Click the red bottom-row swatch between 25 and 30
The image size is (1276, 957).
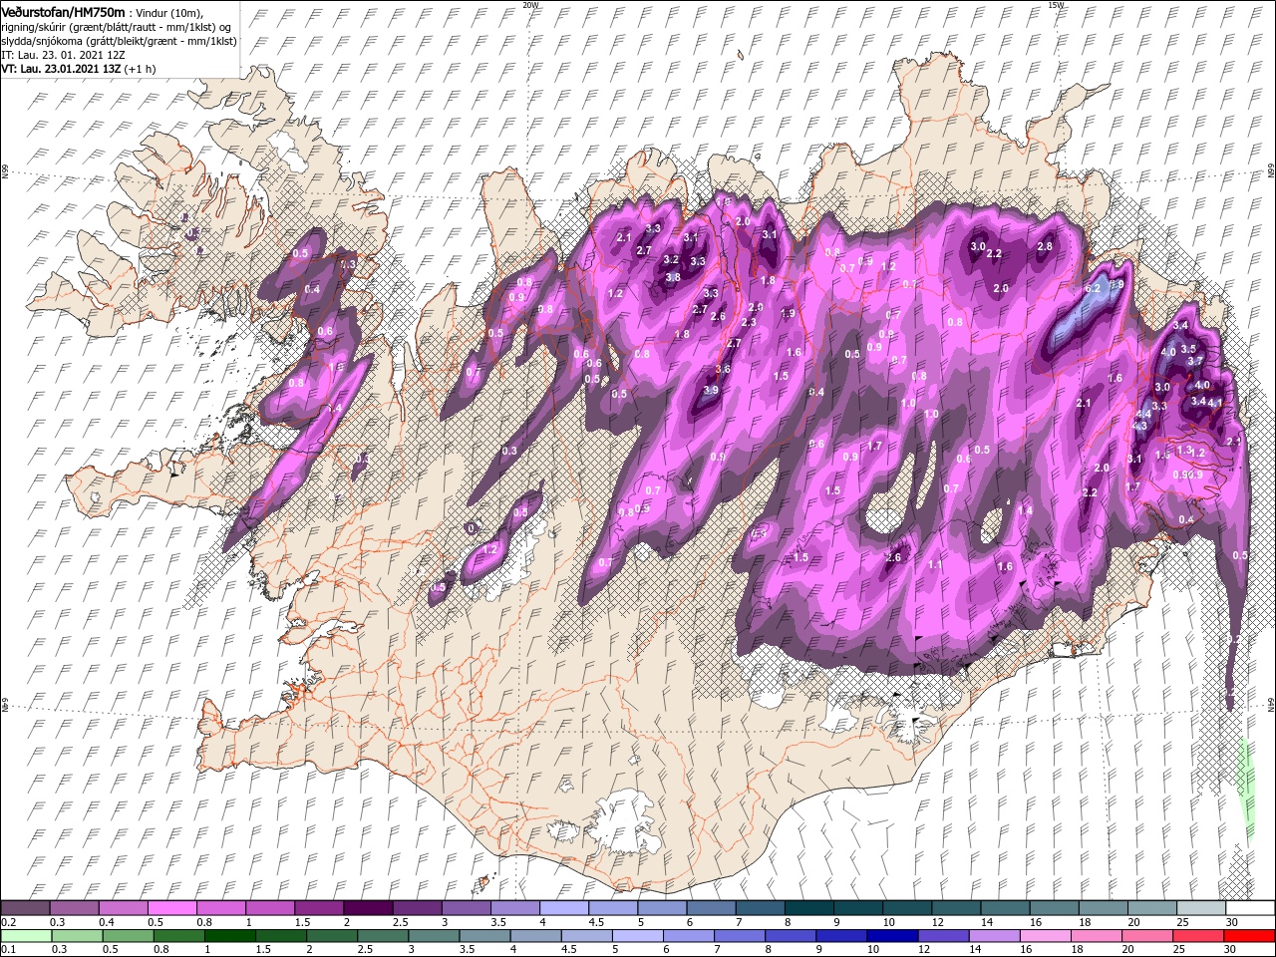(1198, 935)
